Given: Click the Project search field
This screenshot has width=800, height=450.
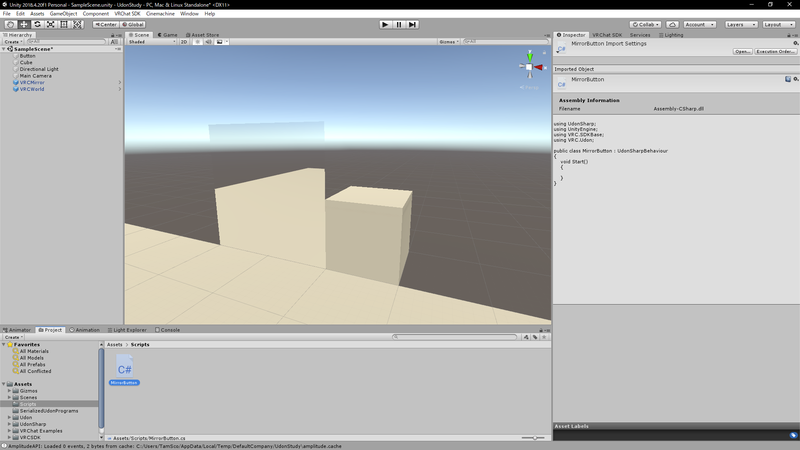Looking at the screenshot, I should pos(455,337).
